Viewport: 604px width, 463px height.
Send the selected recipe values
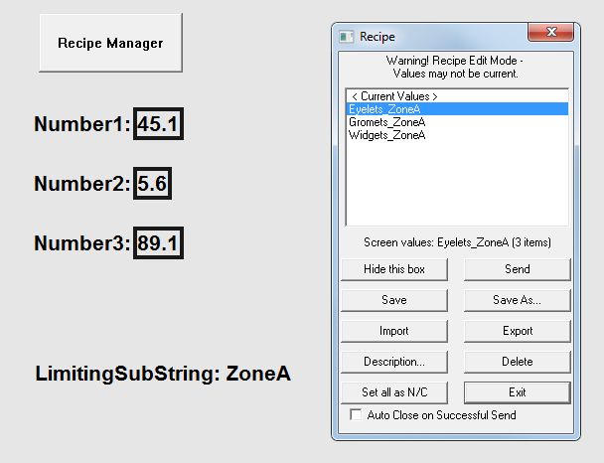pyautogui.click(x=517, y=269)
